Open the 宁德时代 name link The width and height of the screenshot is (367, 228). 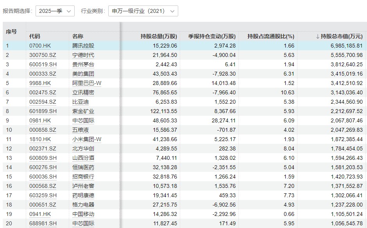point(83,55)
